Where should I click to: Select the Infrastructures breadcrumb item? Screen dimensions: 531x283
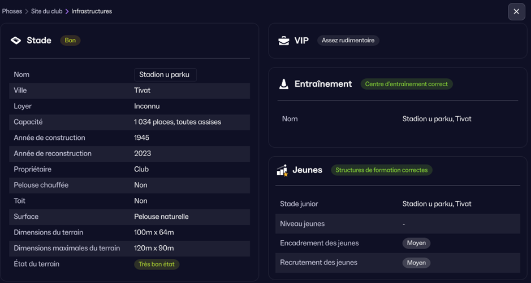(92, 11)
